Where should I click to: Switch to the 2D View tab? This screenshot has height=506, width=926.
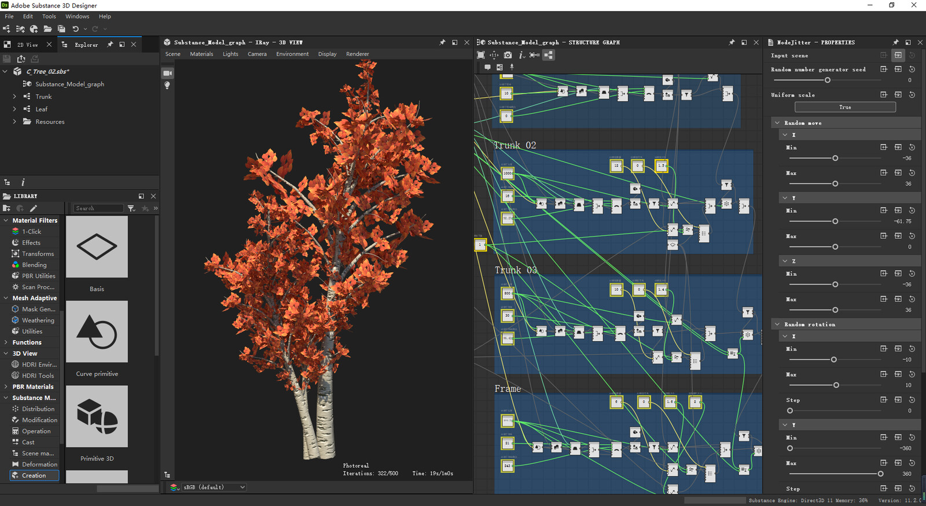tap(27, 45)
